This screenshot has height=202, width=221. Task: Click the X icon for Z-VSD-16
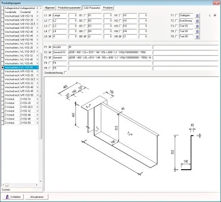[x=37, y=99]
